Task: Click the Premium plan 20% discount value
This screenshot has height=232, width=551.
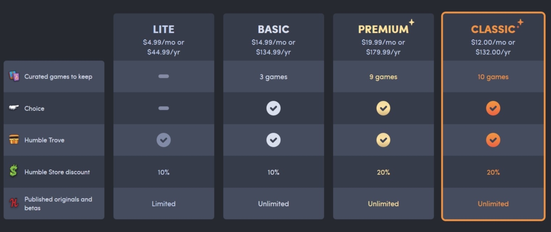Action: [383, 172]
